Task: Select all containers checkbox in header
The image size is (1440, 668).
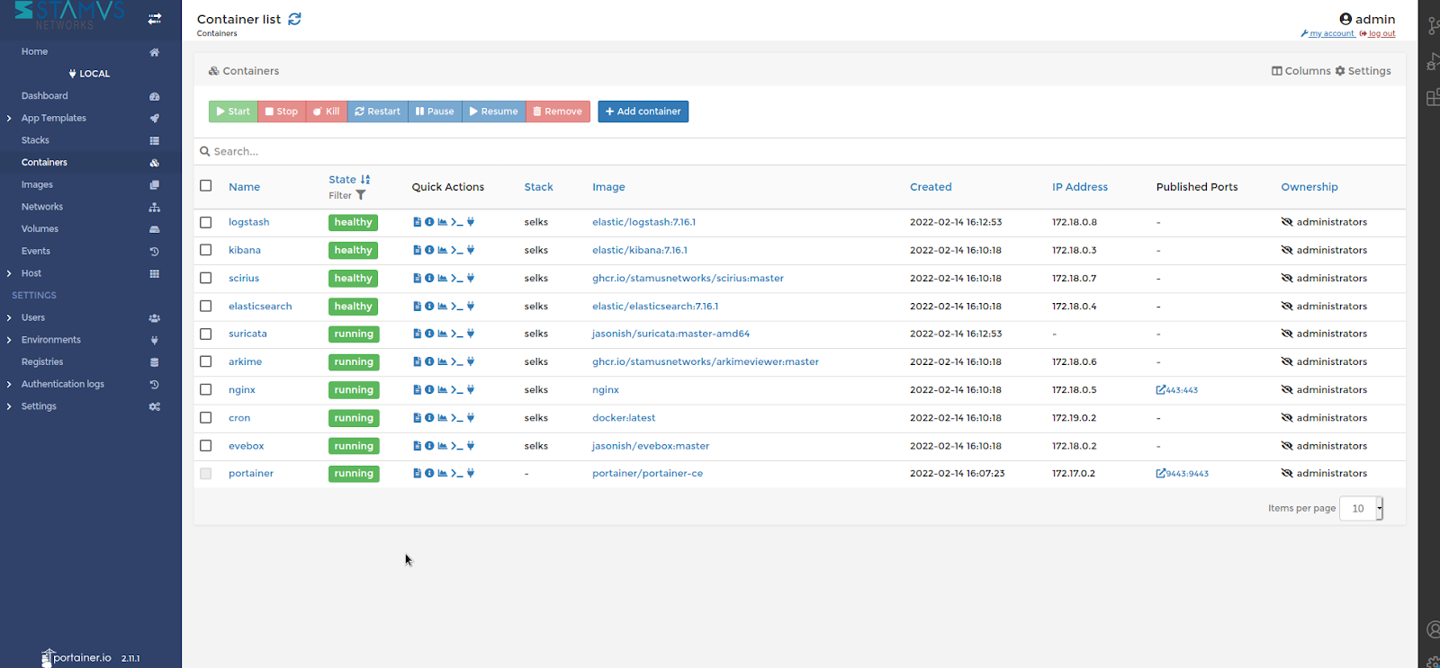Action: [x=206, y=185]
